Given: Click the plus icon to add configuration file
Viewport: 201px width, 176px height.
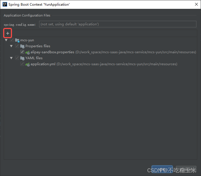Looking at the screenshot, I should pos(7,33).
